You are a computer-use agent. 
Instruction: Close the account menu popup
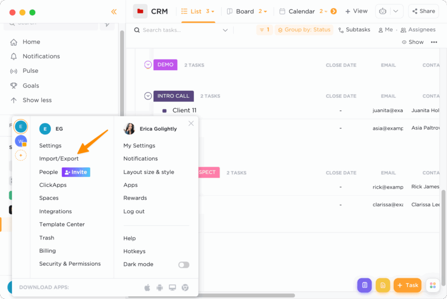pos(191,124)
